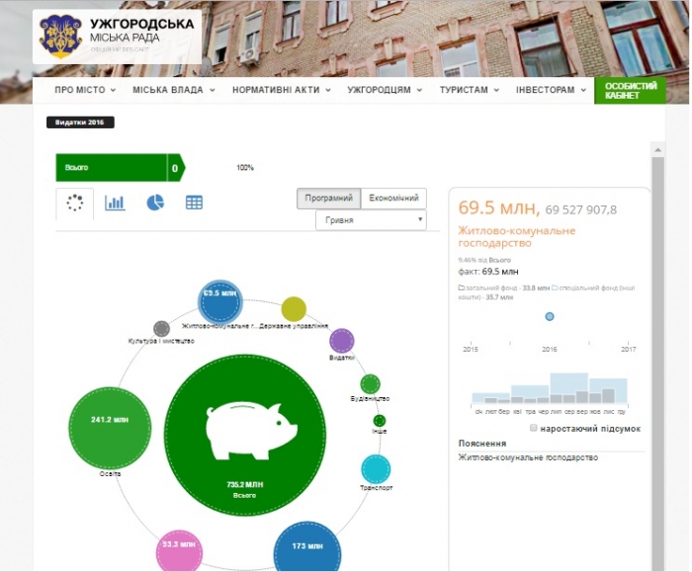The height and width of the screenshot is (572, 692).
Task: Click the scrollbar up arrow
Action: click(658, 150)
